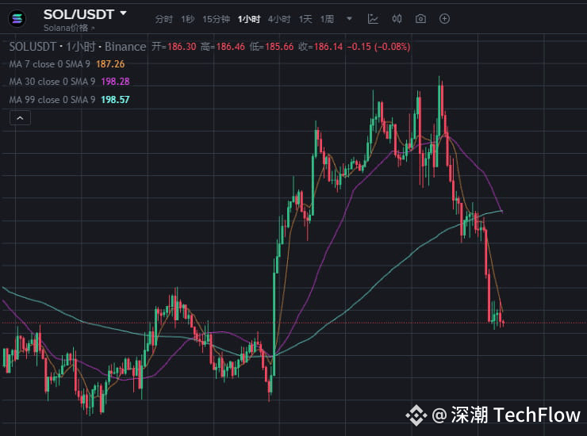The image size is (587, 436).
Task: Open the SOL/USDT pair dropdown arrow
Action: (x=123, y=13)
